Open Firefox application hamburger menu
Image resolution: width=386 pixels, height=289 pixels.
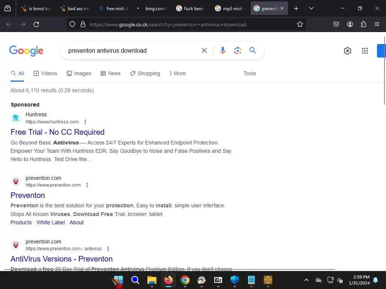(x=377, y=24)
